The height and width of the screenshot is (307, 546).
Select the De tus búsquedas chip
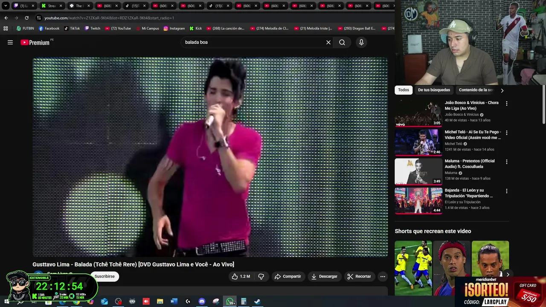[434, 90]
